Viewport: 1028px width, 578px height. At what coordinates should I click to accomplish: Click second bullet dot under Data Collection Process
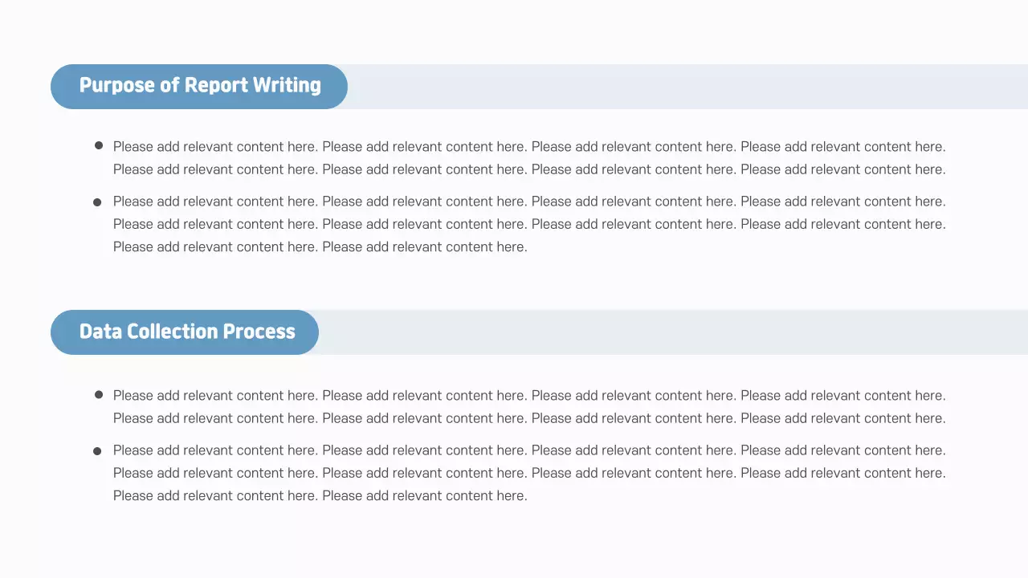click(98, 451)
